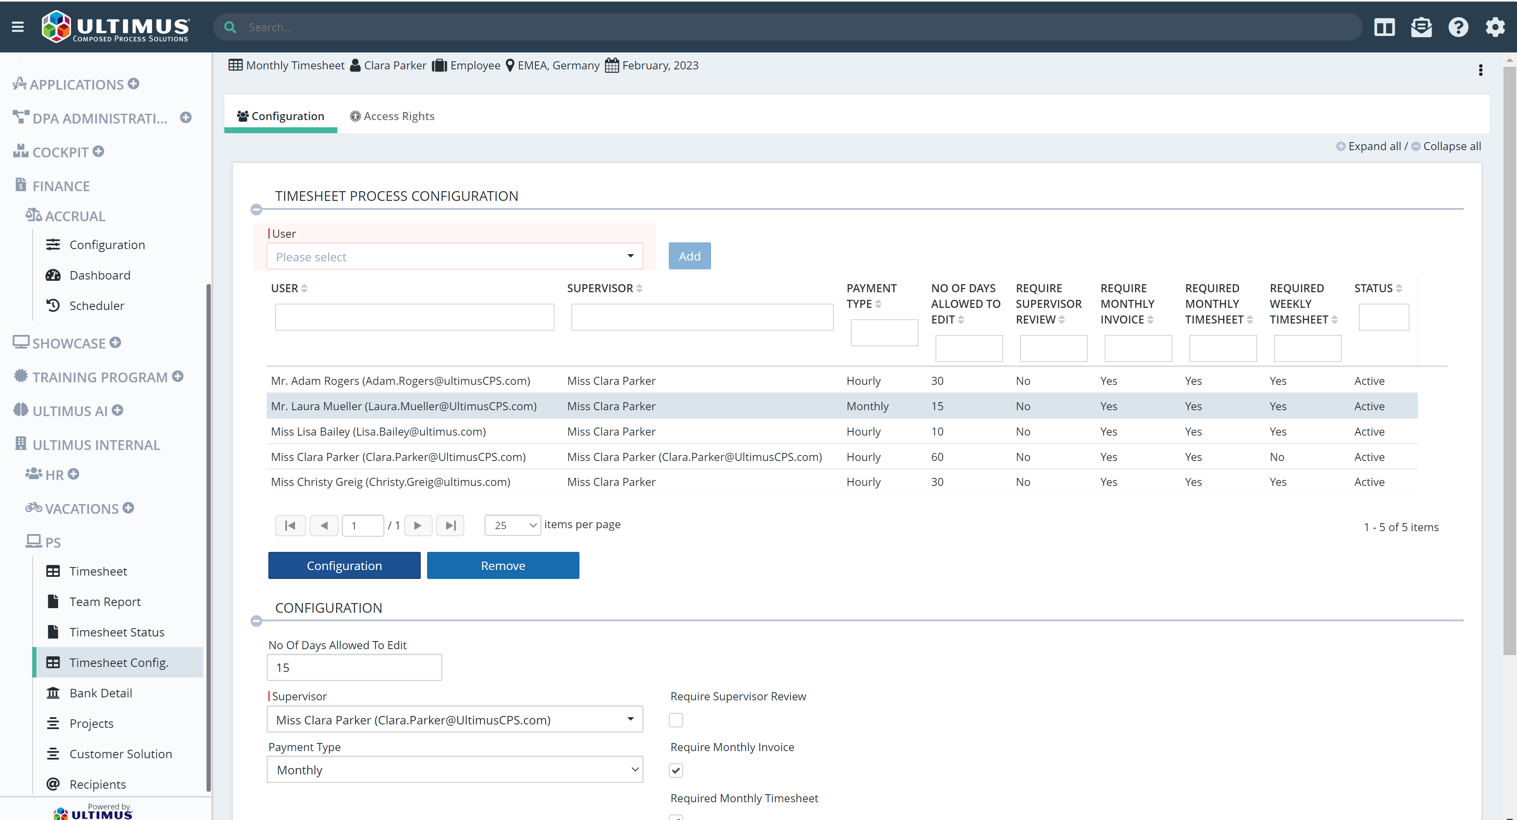Click the three-dot kebab menu icon
Viewport: 1517px width, 820px height.
(1480, 70)
